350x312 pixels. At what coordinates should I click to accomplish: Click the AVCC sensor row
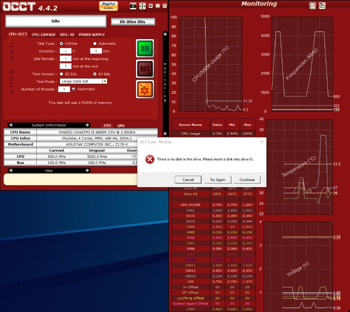coord(213,216)
